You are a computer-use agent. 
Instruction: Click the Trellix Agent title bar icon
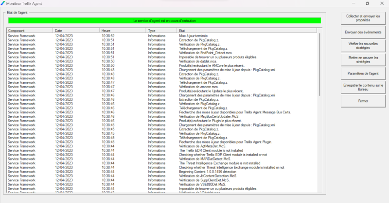coord(3,3)
